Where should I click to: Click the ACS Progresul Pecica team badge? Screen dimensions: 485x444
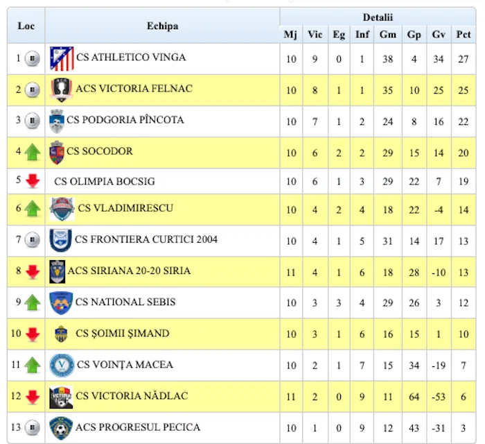click(x=61, y=427)
